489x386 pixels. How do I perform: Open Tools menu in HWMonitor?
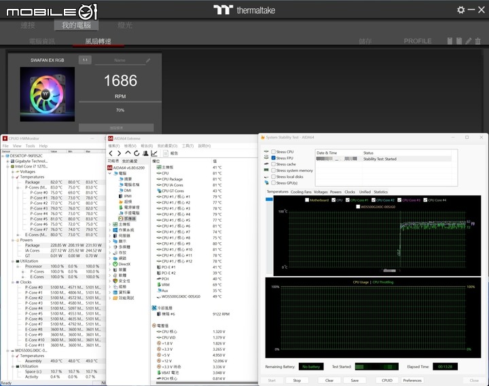coord(31,146)
